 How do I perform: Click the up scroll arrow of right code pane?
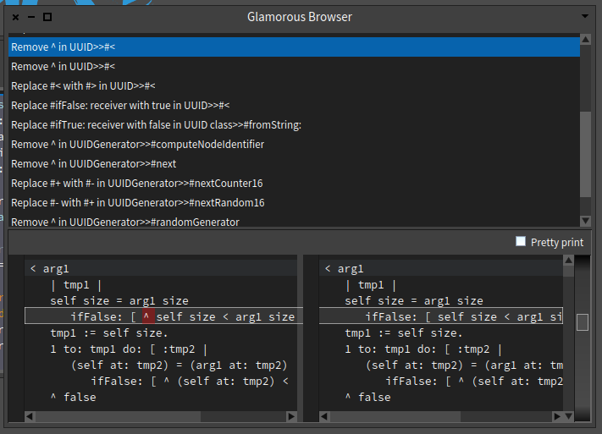(569, 261)
